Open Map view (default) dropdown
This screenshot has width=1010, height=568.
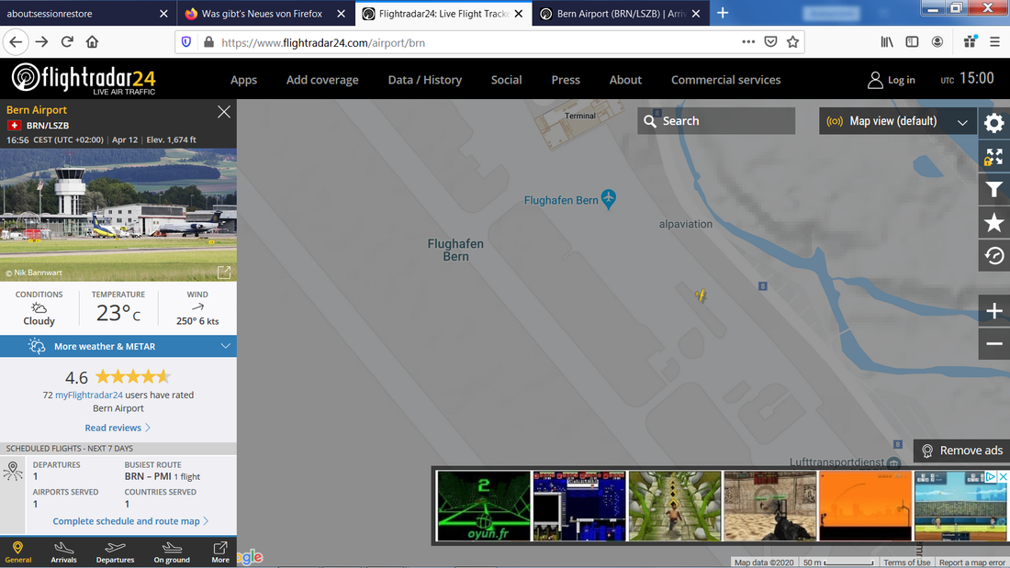point(897,121)
